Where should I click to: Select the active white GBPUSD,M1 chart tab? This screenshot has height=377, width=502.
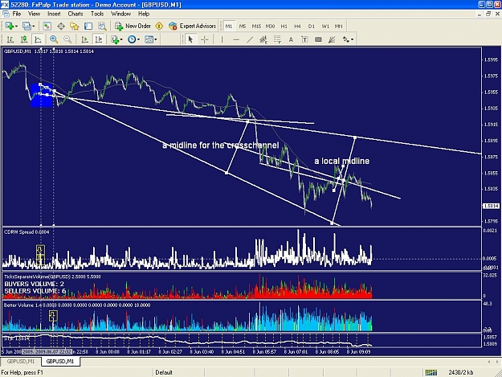pyautogui.click(x=60, y=361)
